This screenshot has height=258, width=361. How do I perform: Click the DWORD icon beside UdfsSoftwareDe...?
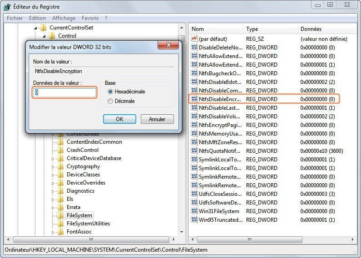[x=194, y=203]
